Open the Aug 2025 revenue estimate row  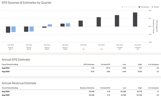click(80, 95)
